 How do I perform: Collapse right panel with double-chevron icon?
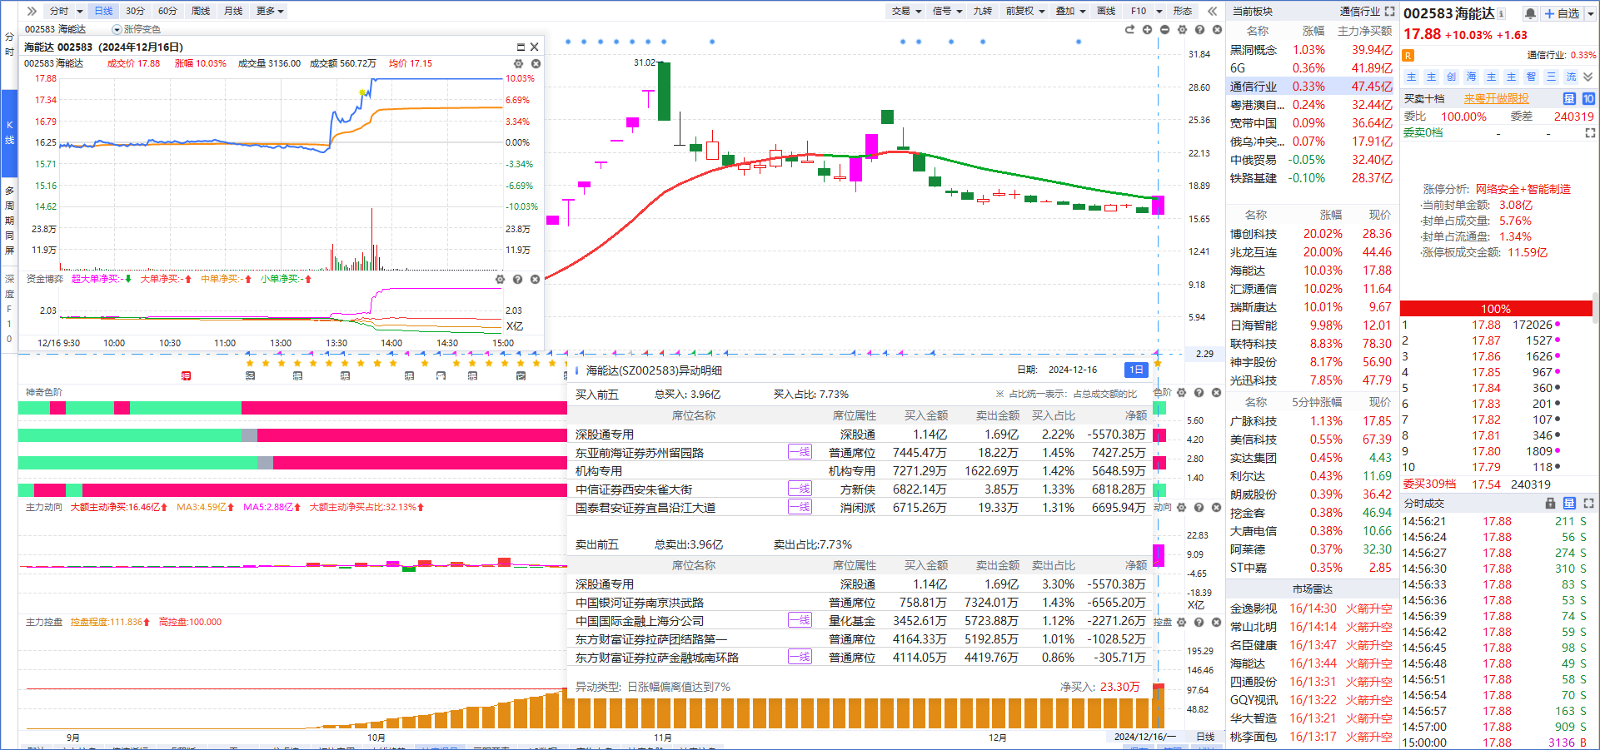[x=1213, y=11]
